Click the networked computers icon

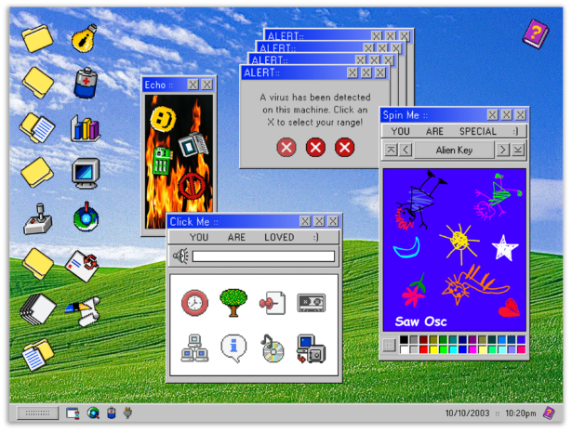point(194,348)
